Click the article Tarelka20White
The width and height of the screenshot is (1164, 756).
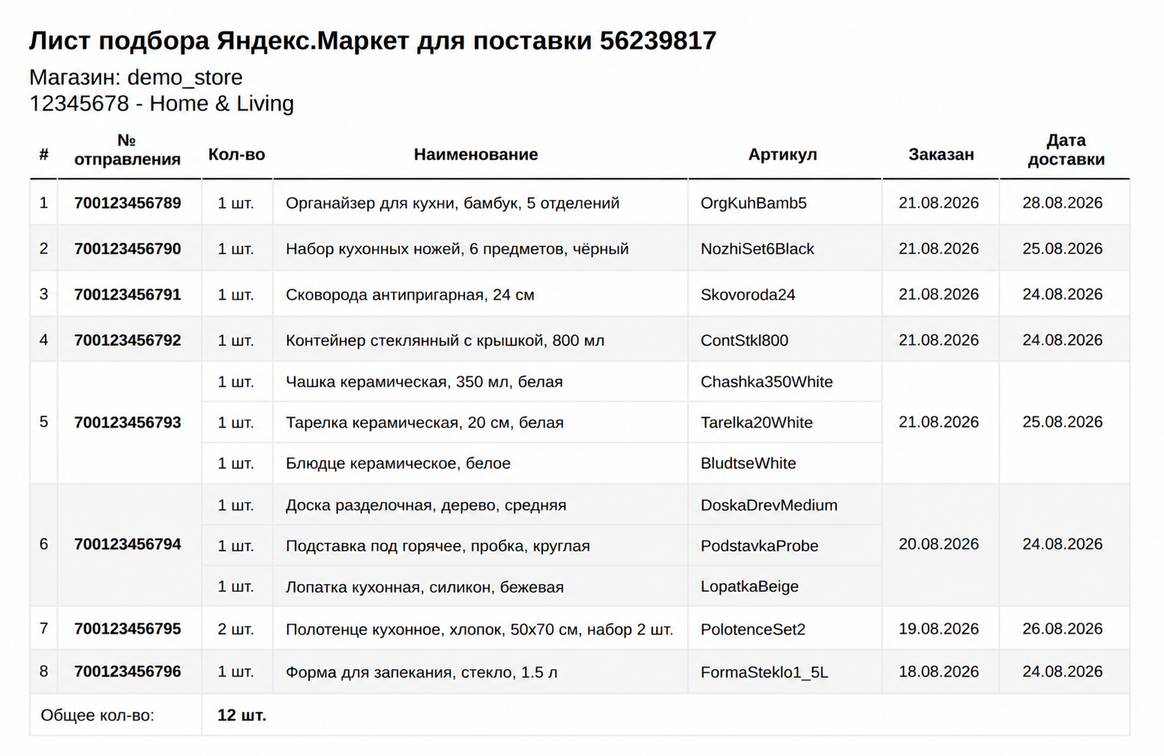pyautogui.click(x=756, y=422)
